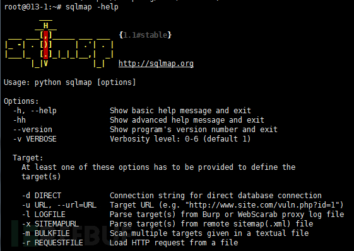Image resolution: width=354 pixels, height=251 pixels.
Task: Click the -r REQUESTFILE option
Action: tap(52, 243)
